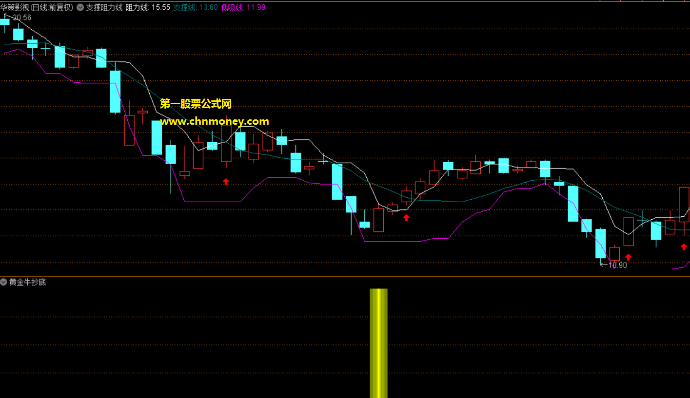Select the yellow 黄金牛抄底 signal bar
Screen dimensions: 690x398
pyautogui.click(x=378, y=343)
